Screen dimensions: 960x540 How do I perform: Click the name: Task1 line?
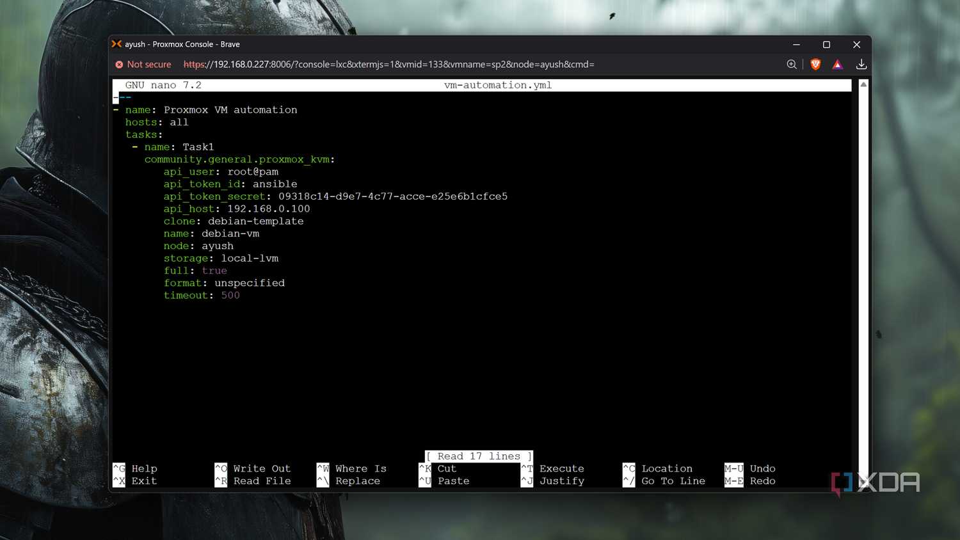[x=173, y=147]
